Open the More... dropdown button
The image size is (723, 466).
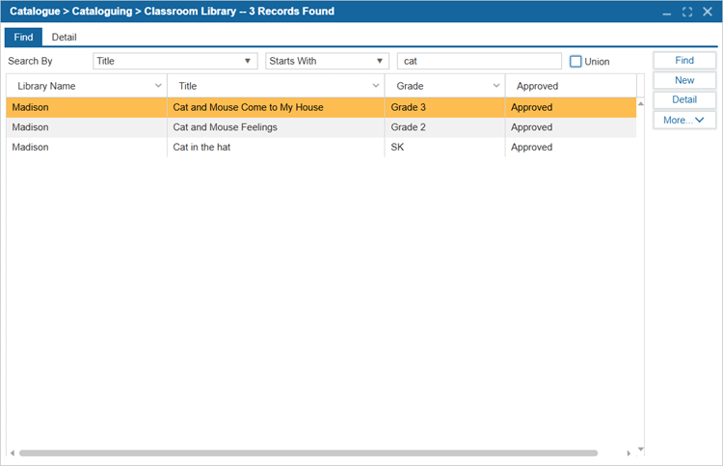(684, 120)
